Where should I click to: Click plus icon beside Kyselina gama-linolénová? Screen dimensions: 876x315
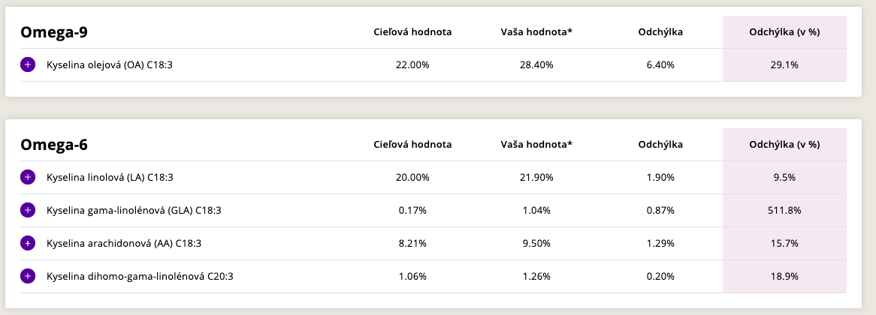pos(28,211)
